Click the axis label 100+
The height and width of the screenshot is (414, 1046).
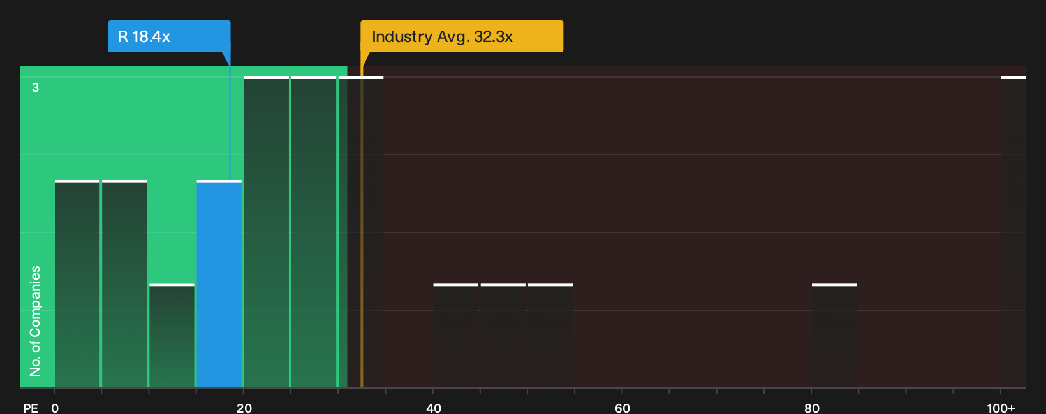pyautogui.click(x=1001, y=408)
